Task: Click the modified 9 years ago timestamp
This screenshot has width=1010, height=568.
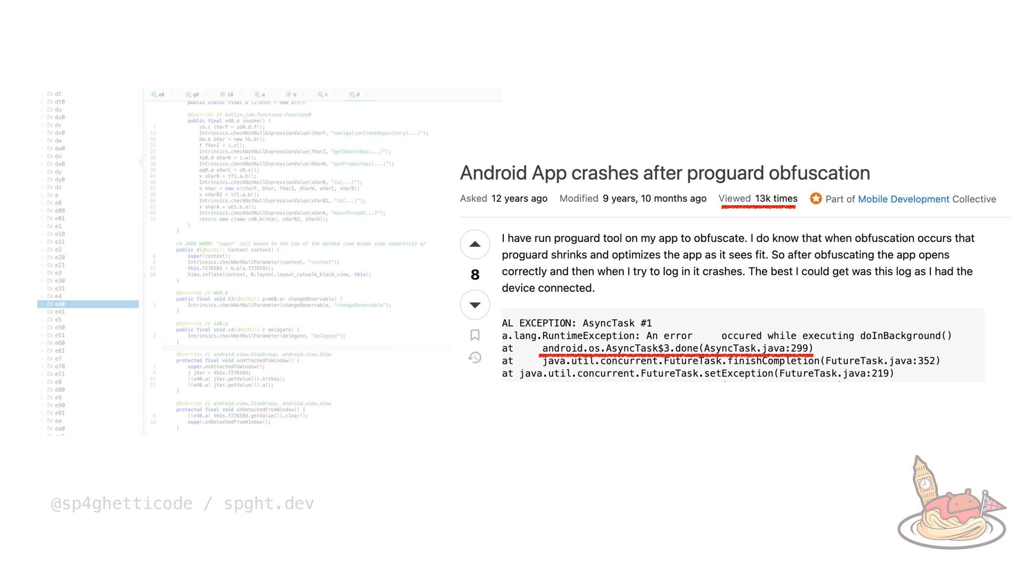Action: 654,198
